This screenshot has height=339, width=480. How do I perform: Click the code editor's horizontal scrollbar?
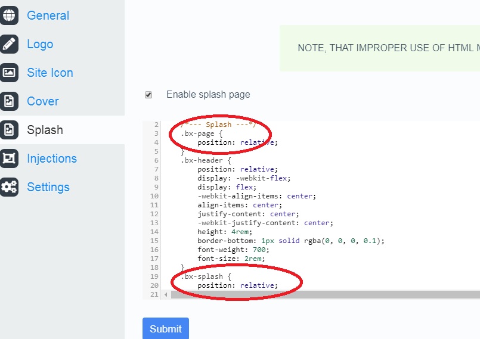click(x=322, y=294)
